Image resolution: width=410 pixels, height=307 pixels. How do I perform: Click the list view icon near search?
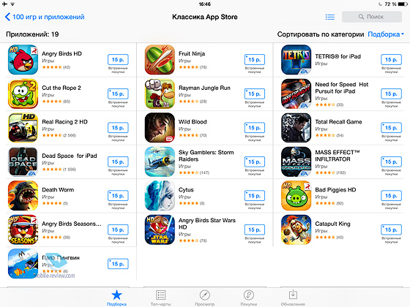coord(330,17)
